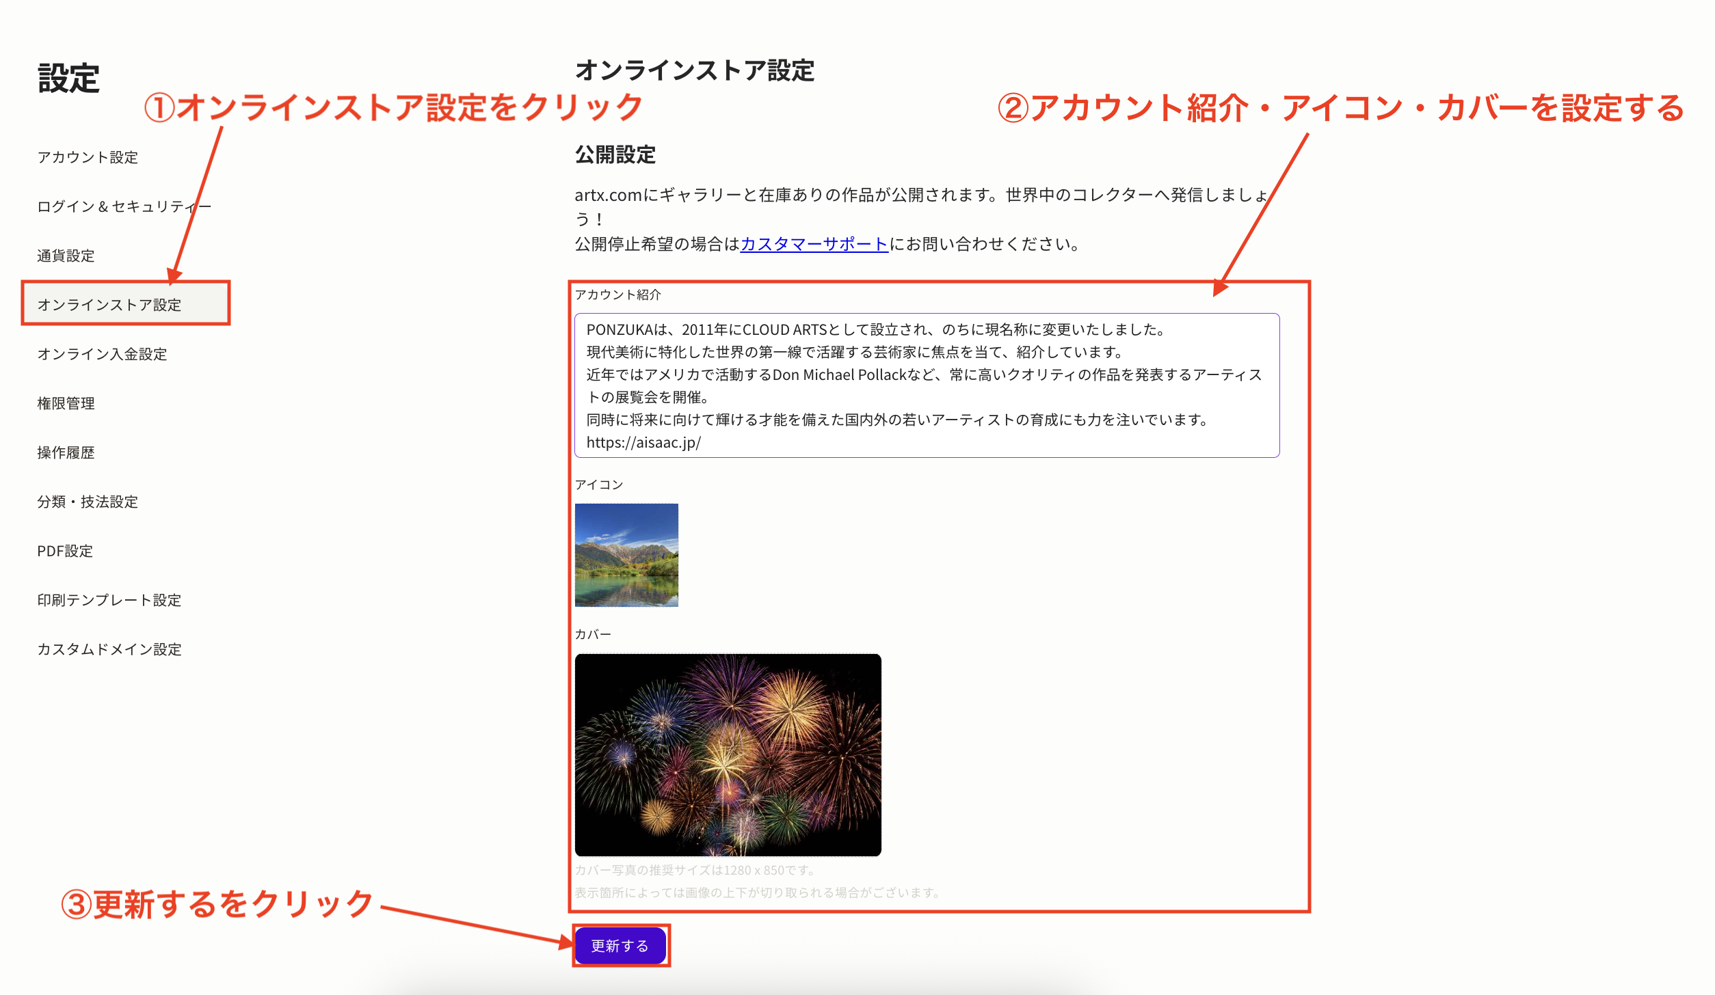
Task: Open 印刷テンプレート設定
Action: [x=109, y=600]
